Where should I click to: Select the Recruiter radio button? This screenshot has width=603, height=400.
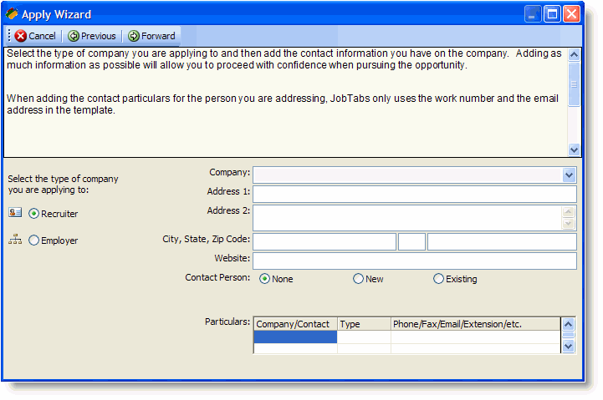(x=33, y=214)
